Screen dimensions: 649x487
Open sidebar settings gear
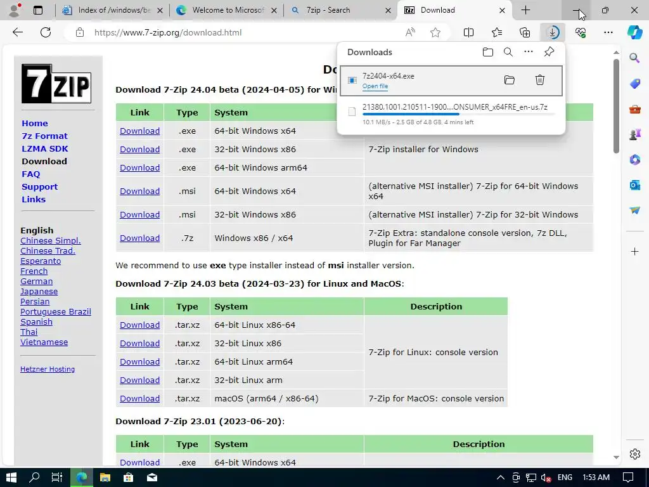coord(635,454)
